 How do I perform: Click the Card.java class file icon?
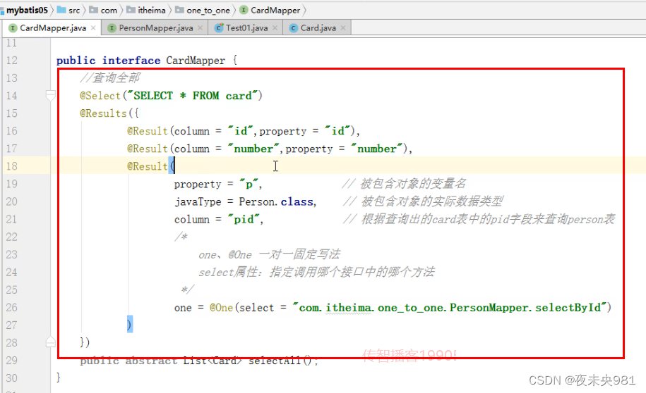(x=293, y=28)
